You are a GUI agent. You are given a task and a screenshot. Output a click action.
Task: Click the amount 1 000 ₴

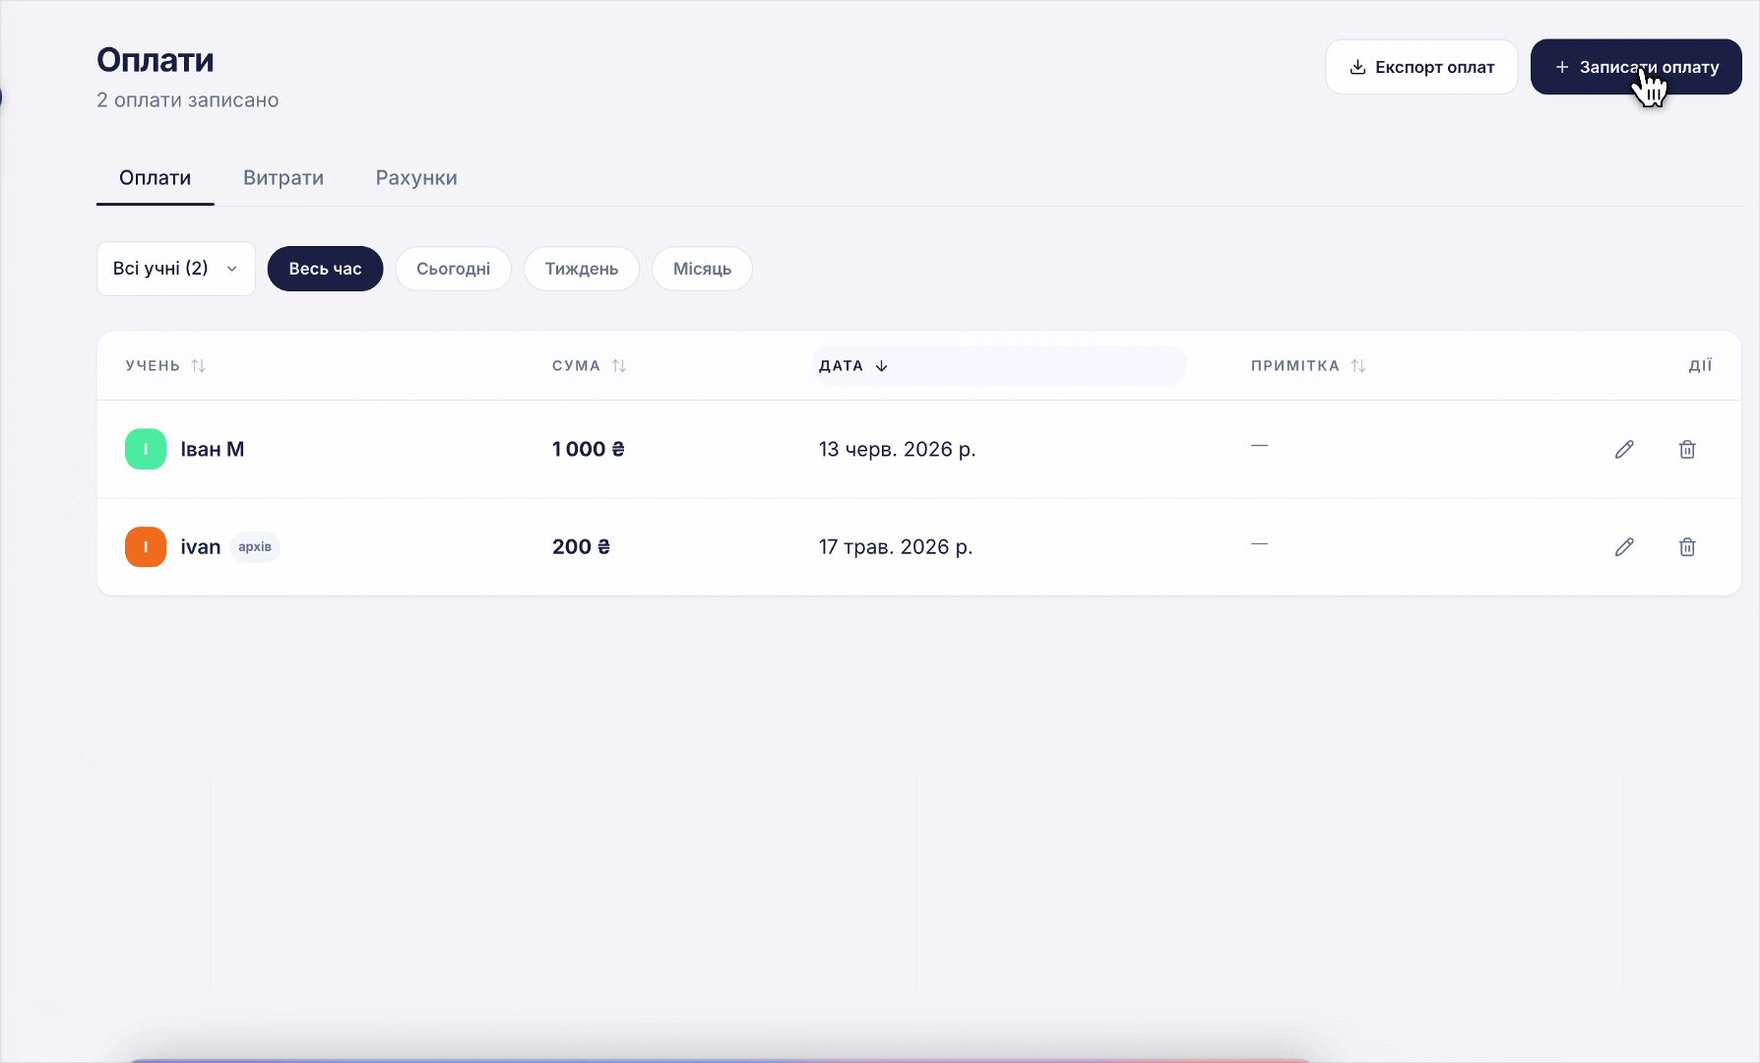coord(589,449)
